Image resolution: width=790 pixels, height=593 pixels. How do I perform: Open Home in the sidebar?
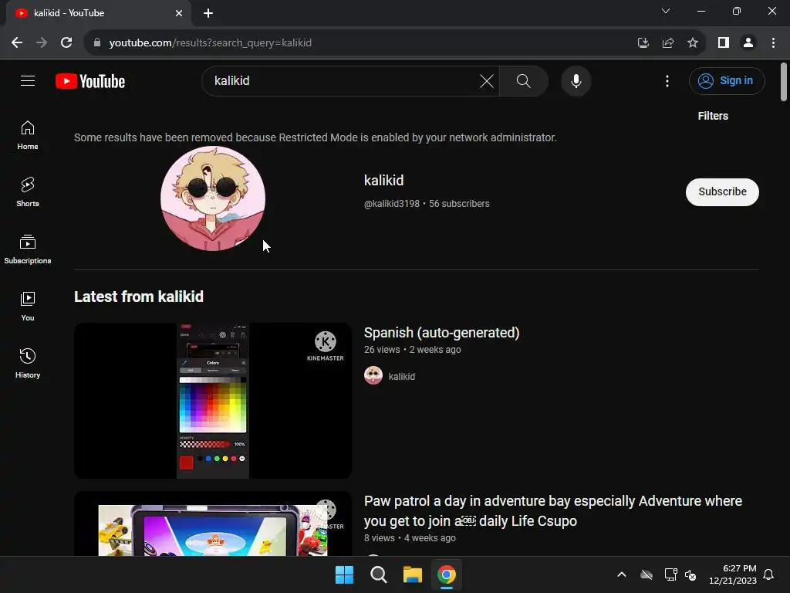point(28,135)
